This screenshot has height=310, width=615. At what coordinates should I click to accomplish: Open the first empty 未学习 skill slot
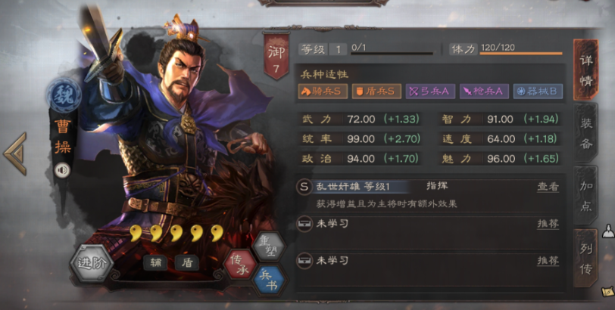pos(431,231)
